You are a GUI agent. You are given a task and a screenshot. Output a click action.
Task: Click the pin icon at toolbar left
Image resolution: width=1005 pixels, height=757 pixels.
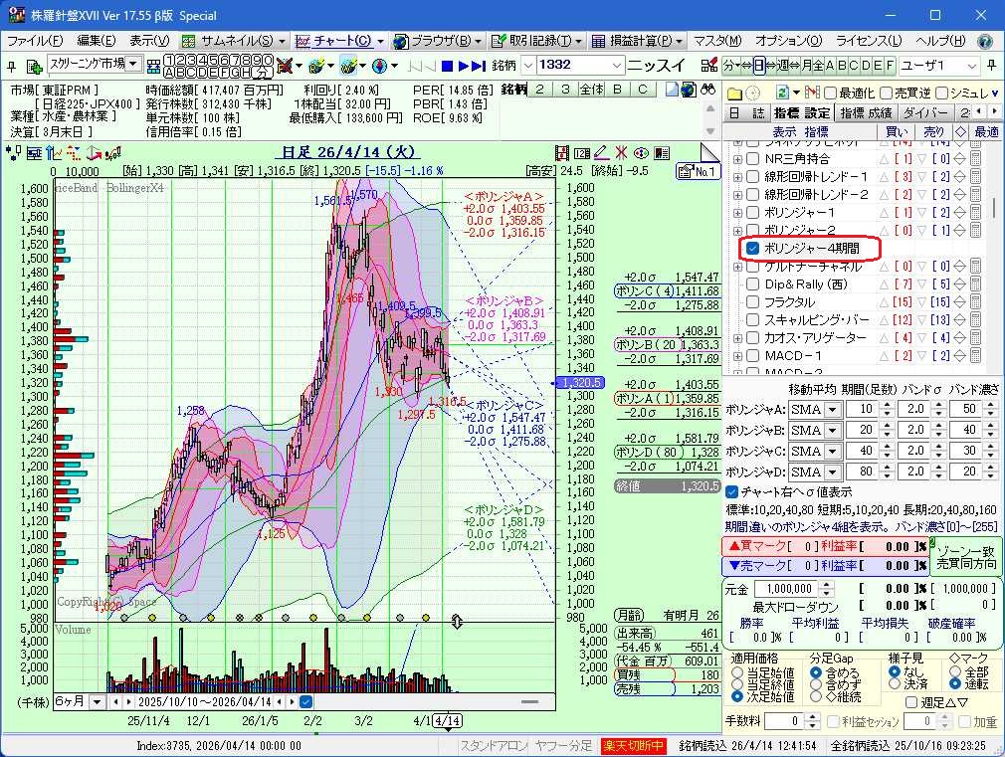pos(13,66)
